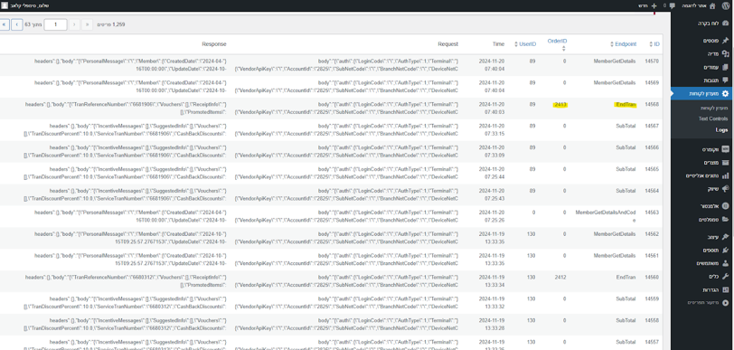Open WooCommerce sidebar icon
Viewport: 734px width, 350px height.
pos(725,149)
